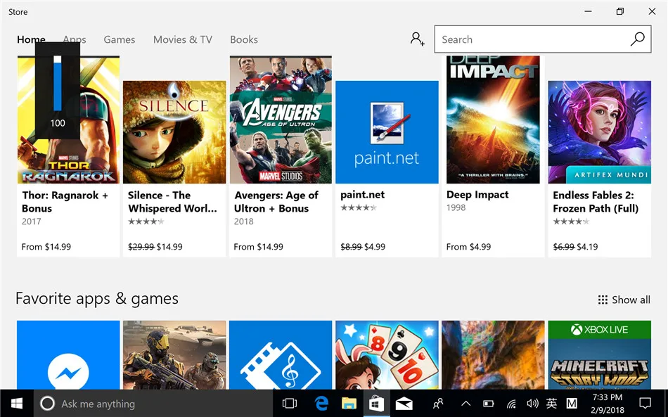668x417 pixels.
Task: Open File Explorer from taskbar
Action: click(349, 404)
